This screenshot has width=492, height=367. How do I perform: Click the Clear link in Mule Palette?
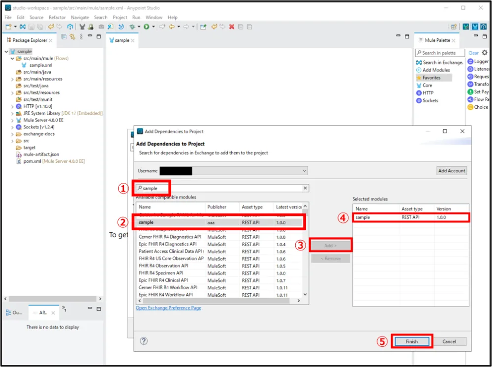473,53
